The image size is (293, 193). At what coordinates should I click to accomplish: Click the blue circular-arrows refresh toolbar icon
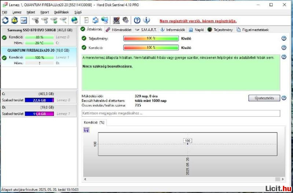[5, 20]
